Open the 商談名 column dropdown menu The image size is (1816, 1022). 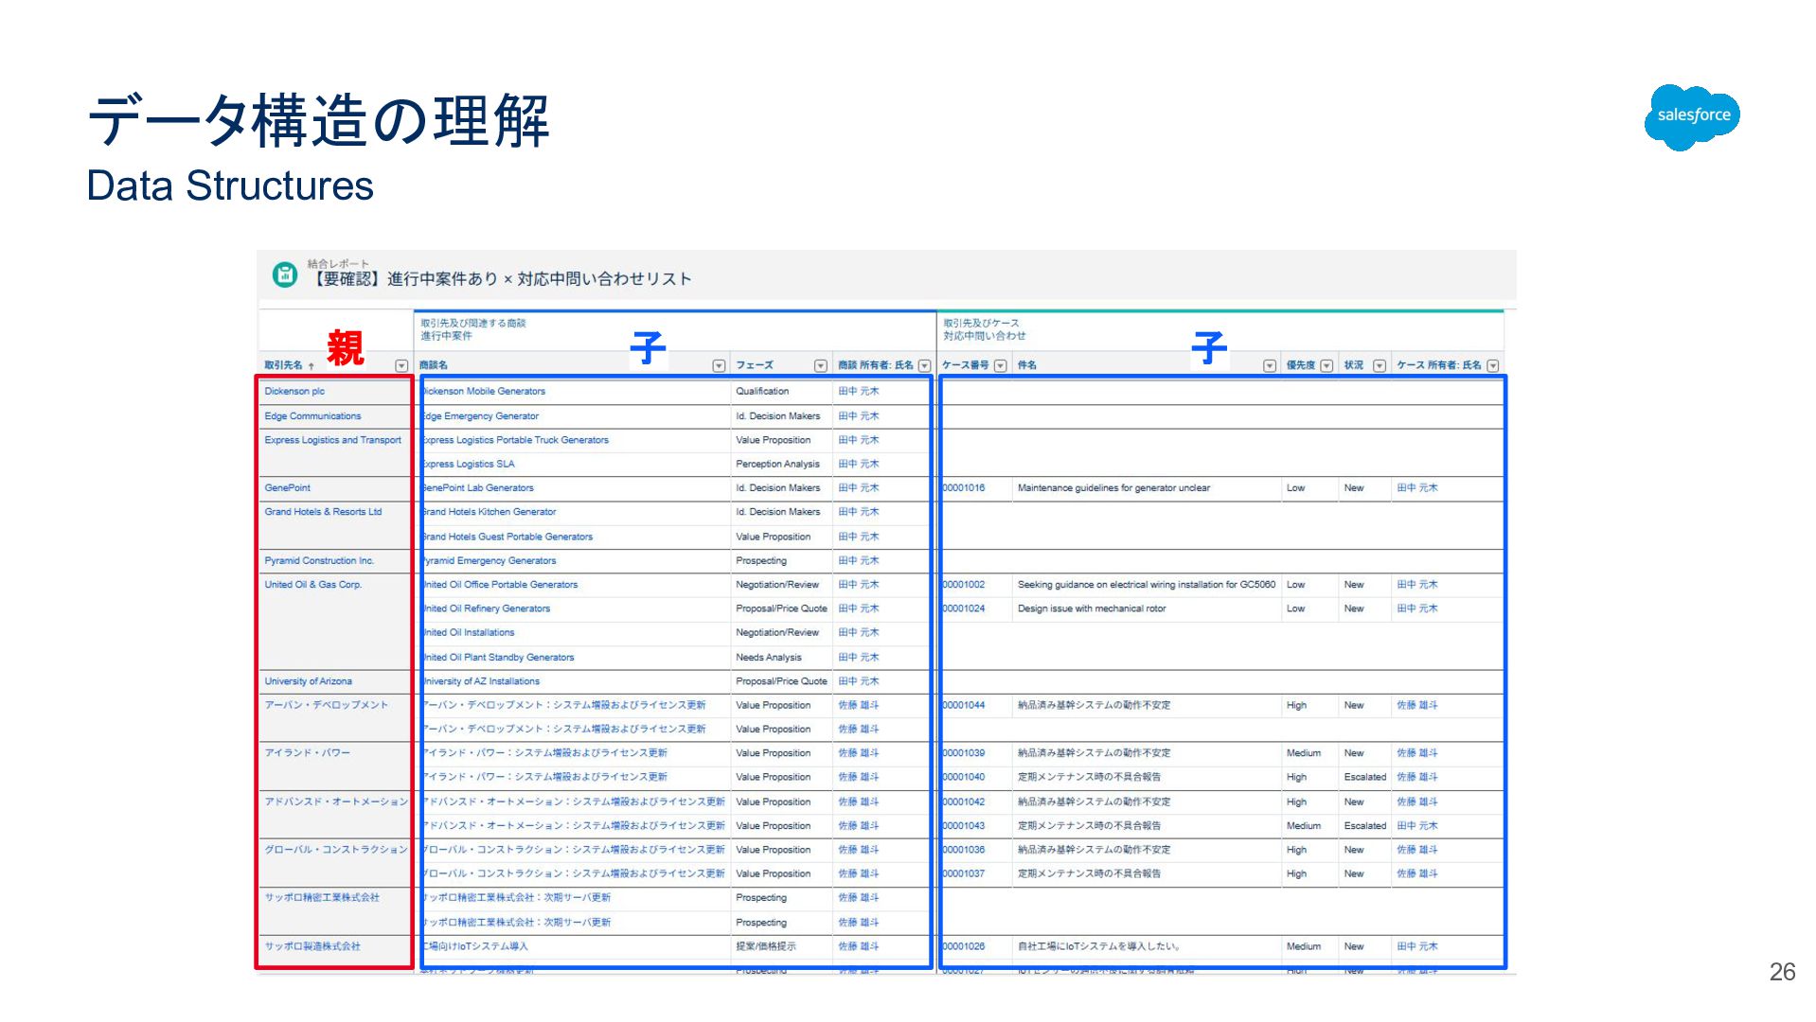(x=719, y=366)
